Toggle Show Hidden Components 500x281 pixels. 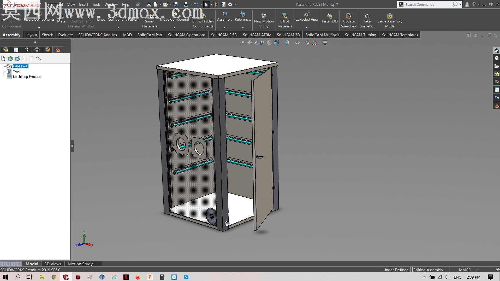(203, 20)
